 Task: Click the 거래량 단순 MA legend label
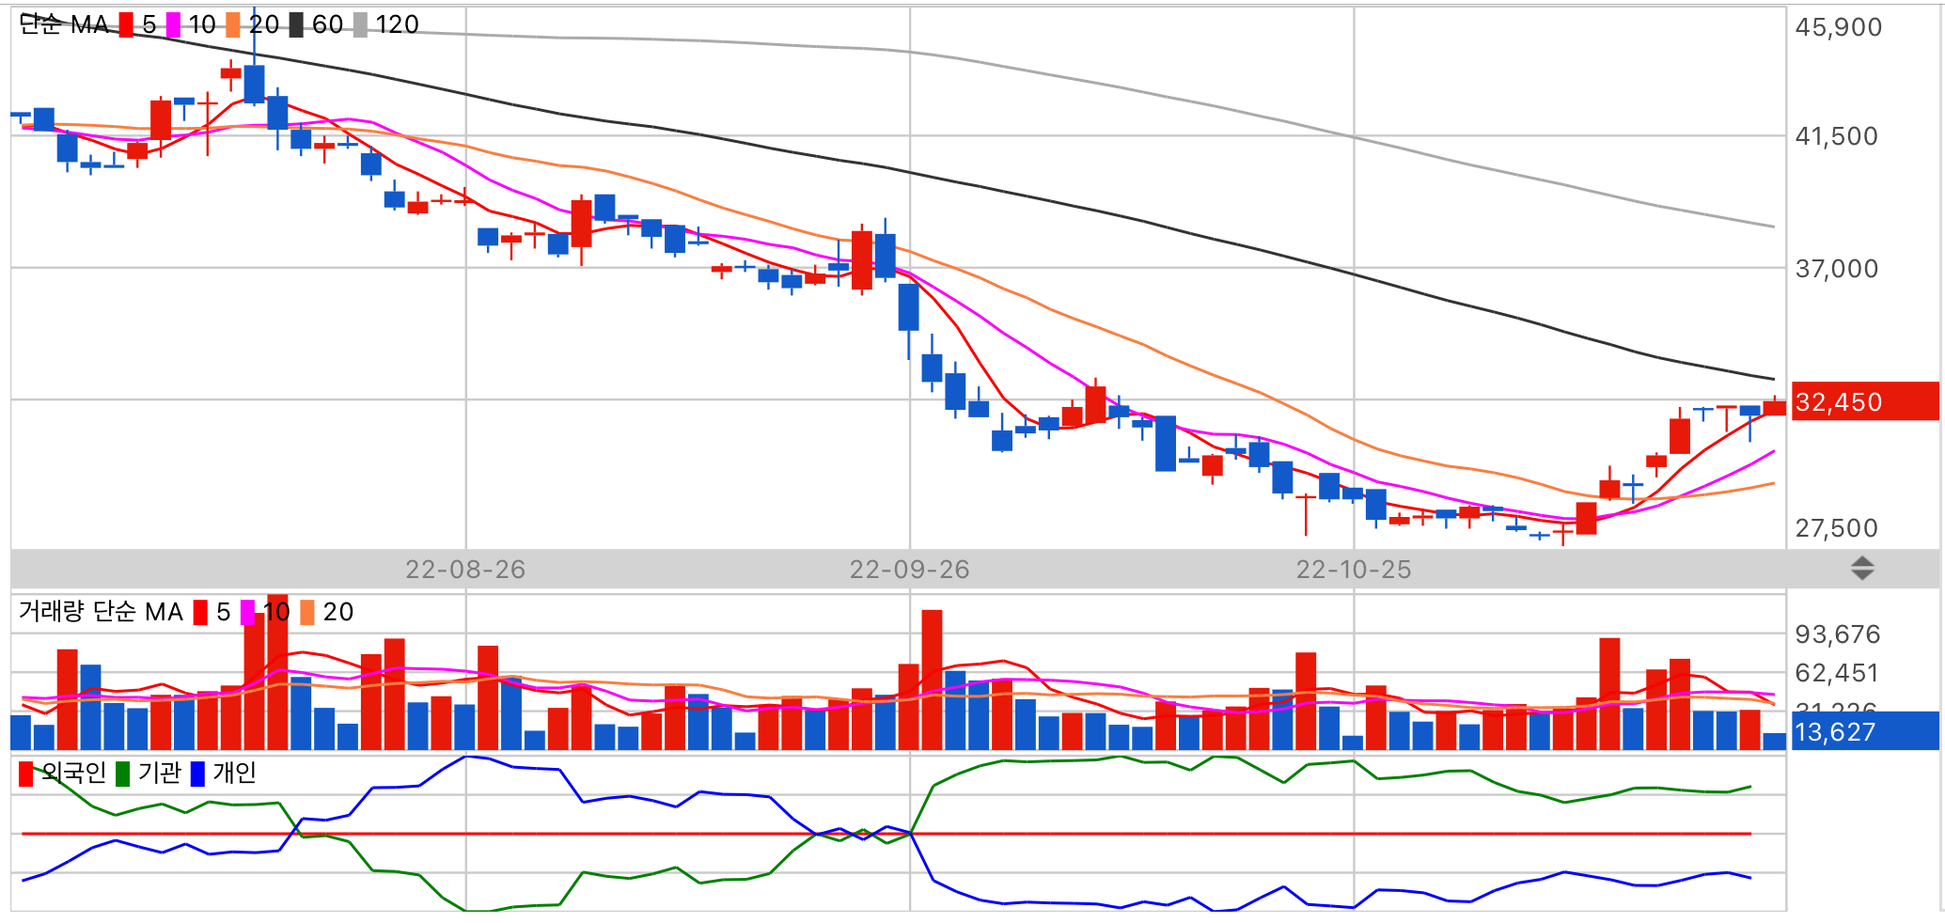[x=101, y=612]
